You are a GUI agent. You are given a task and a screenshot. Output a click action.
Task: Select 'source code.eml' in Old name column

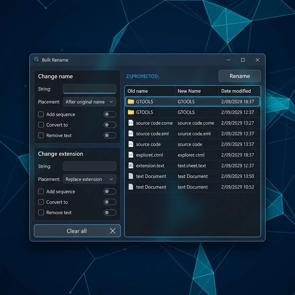click(x=152, y=134)
